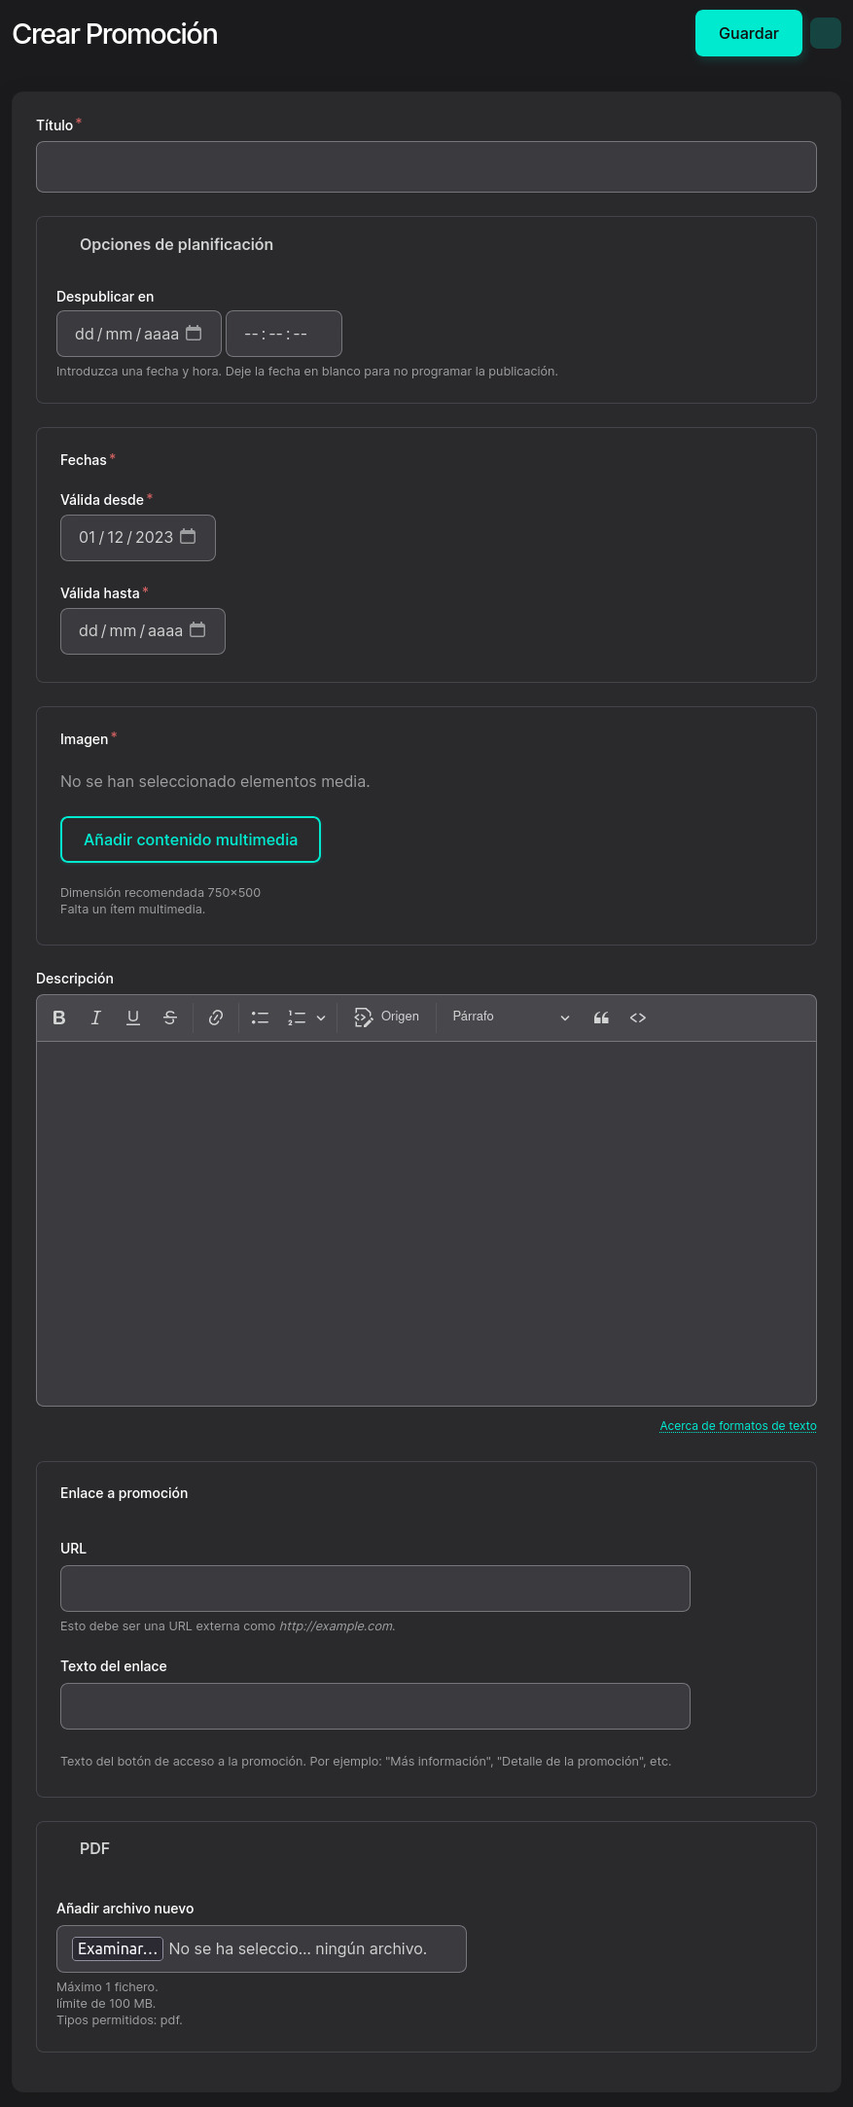853x2107 pixels.
Task: Open calendar picker for Válida desde
Action: click(189, 537)
